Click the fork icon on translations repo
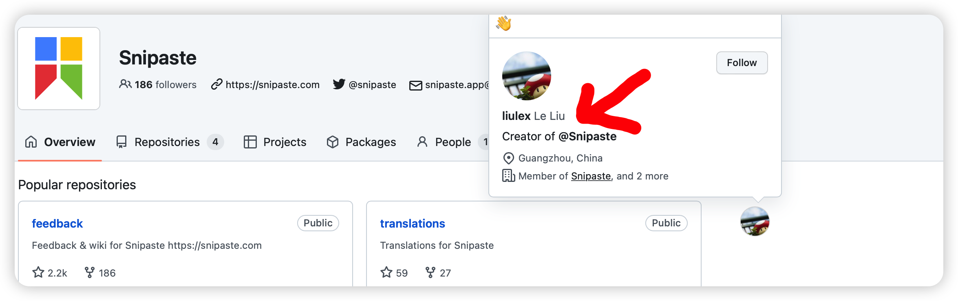This screenshot has height=301, width=958. pos(430,272)
